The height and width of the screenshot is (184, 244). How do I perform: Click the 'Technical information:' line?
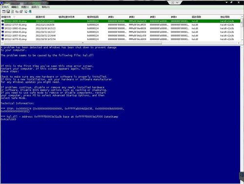click(x=18, y=103)
